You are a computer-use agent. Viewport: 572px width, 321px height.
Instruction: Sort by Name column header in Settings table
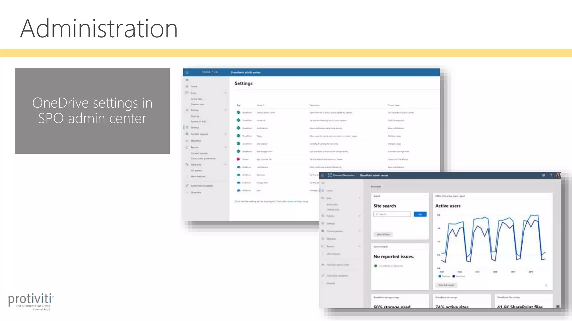[x=260, y=105]
